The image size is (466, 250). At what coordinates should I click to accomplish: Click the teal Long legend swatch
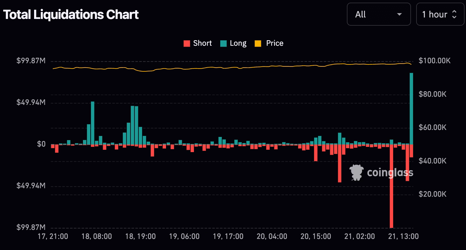(x=223, y=43)
